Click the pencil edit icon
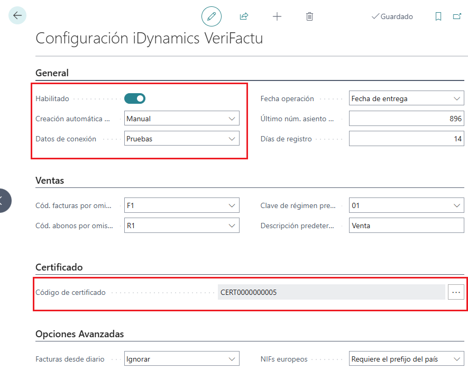 pyautogui.click(x=212, y=16)
